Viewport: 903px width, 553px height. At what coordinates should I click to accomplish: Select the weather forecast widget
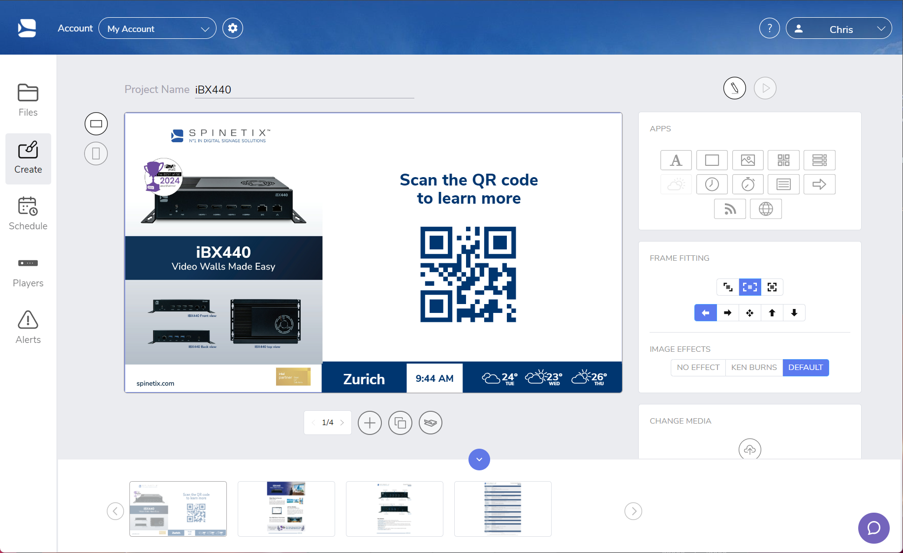[544, 378]
